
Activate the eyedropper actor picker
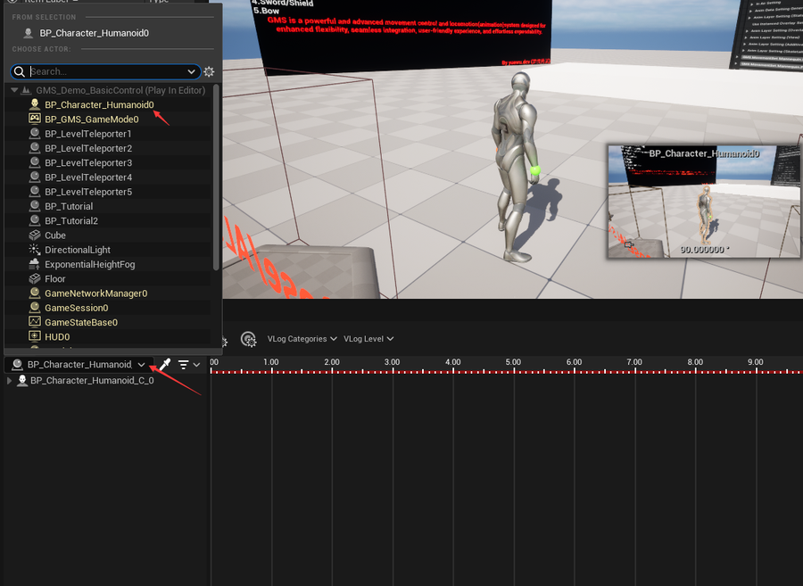coord(165,365)
